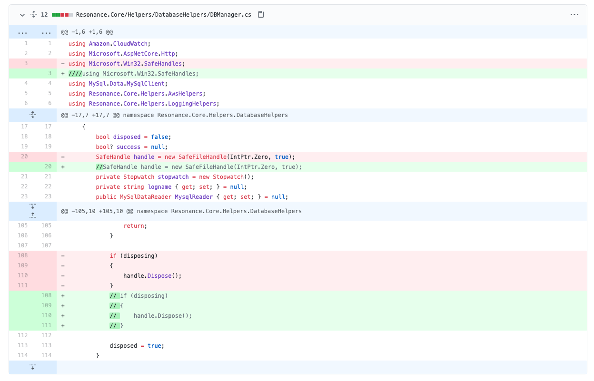Click the using Resonance.Core.Helpers.AwsHelpers; line
Screen dimensions: 594x381
(x=137, y=94)
